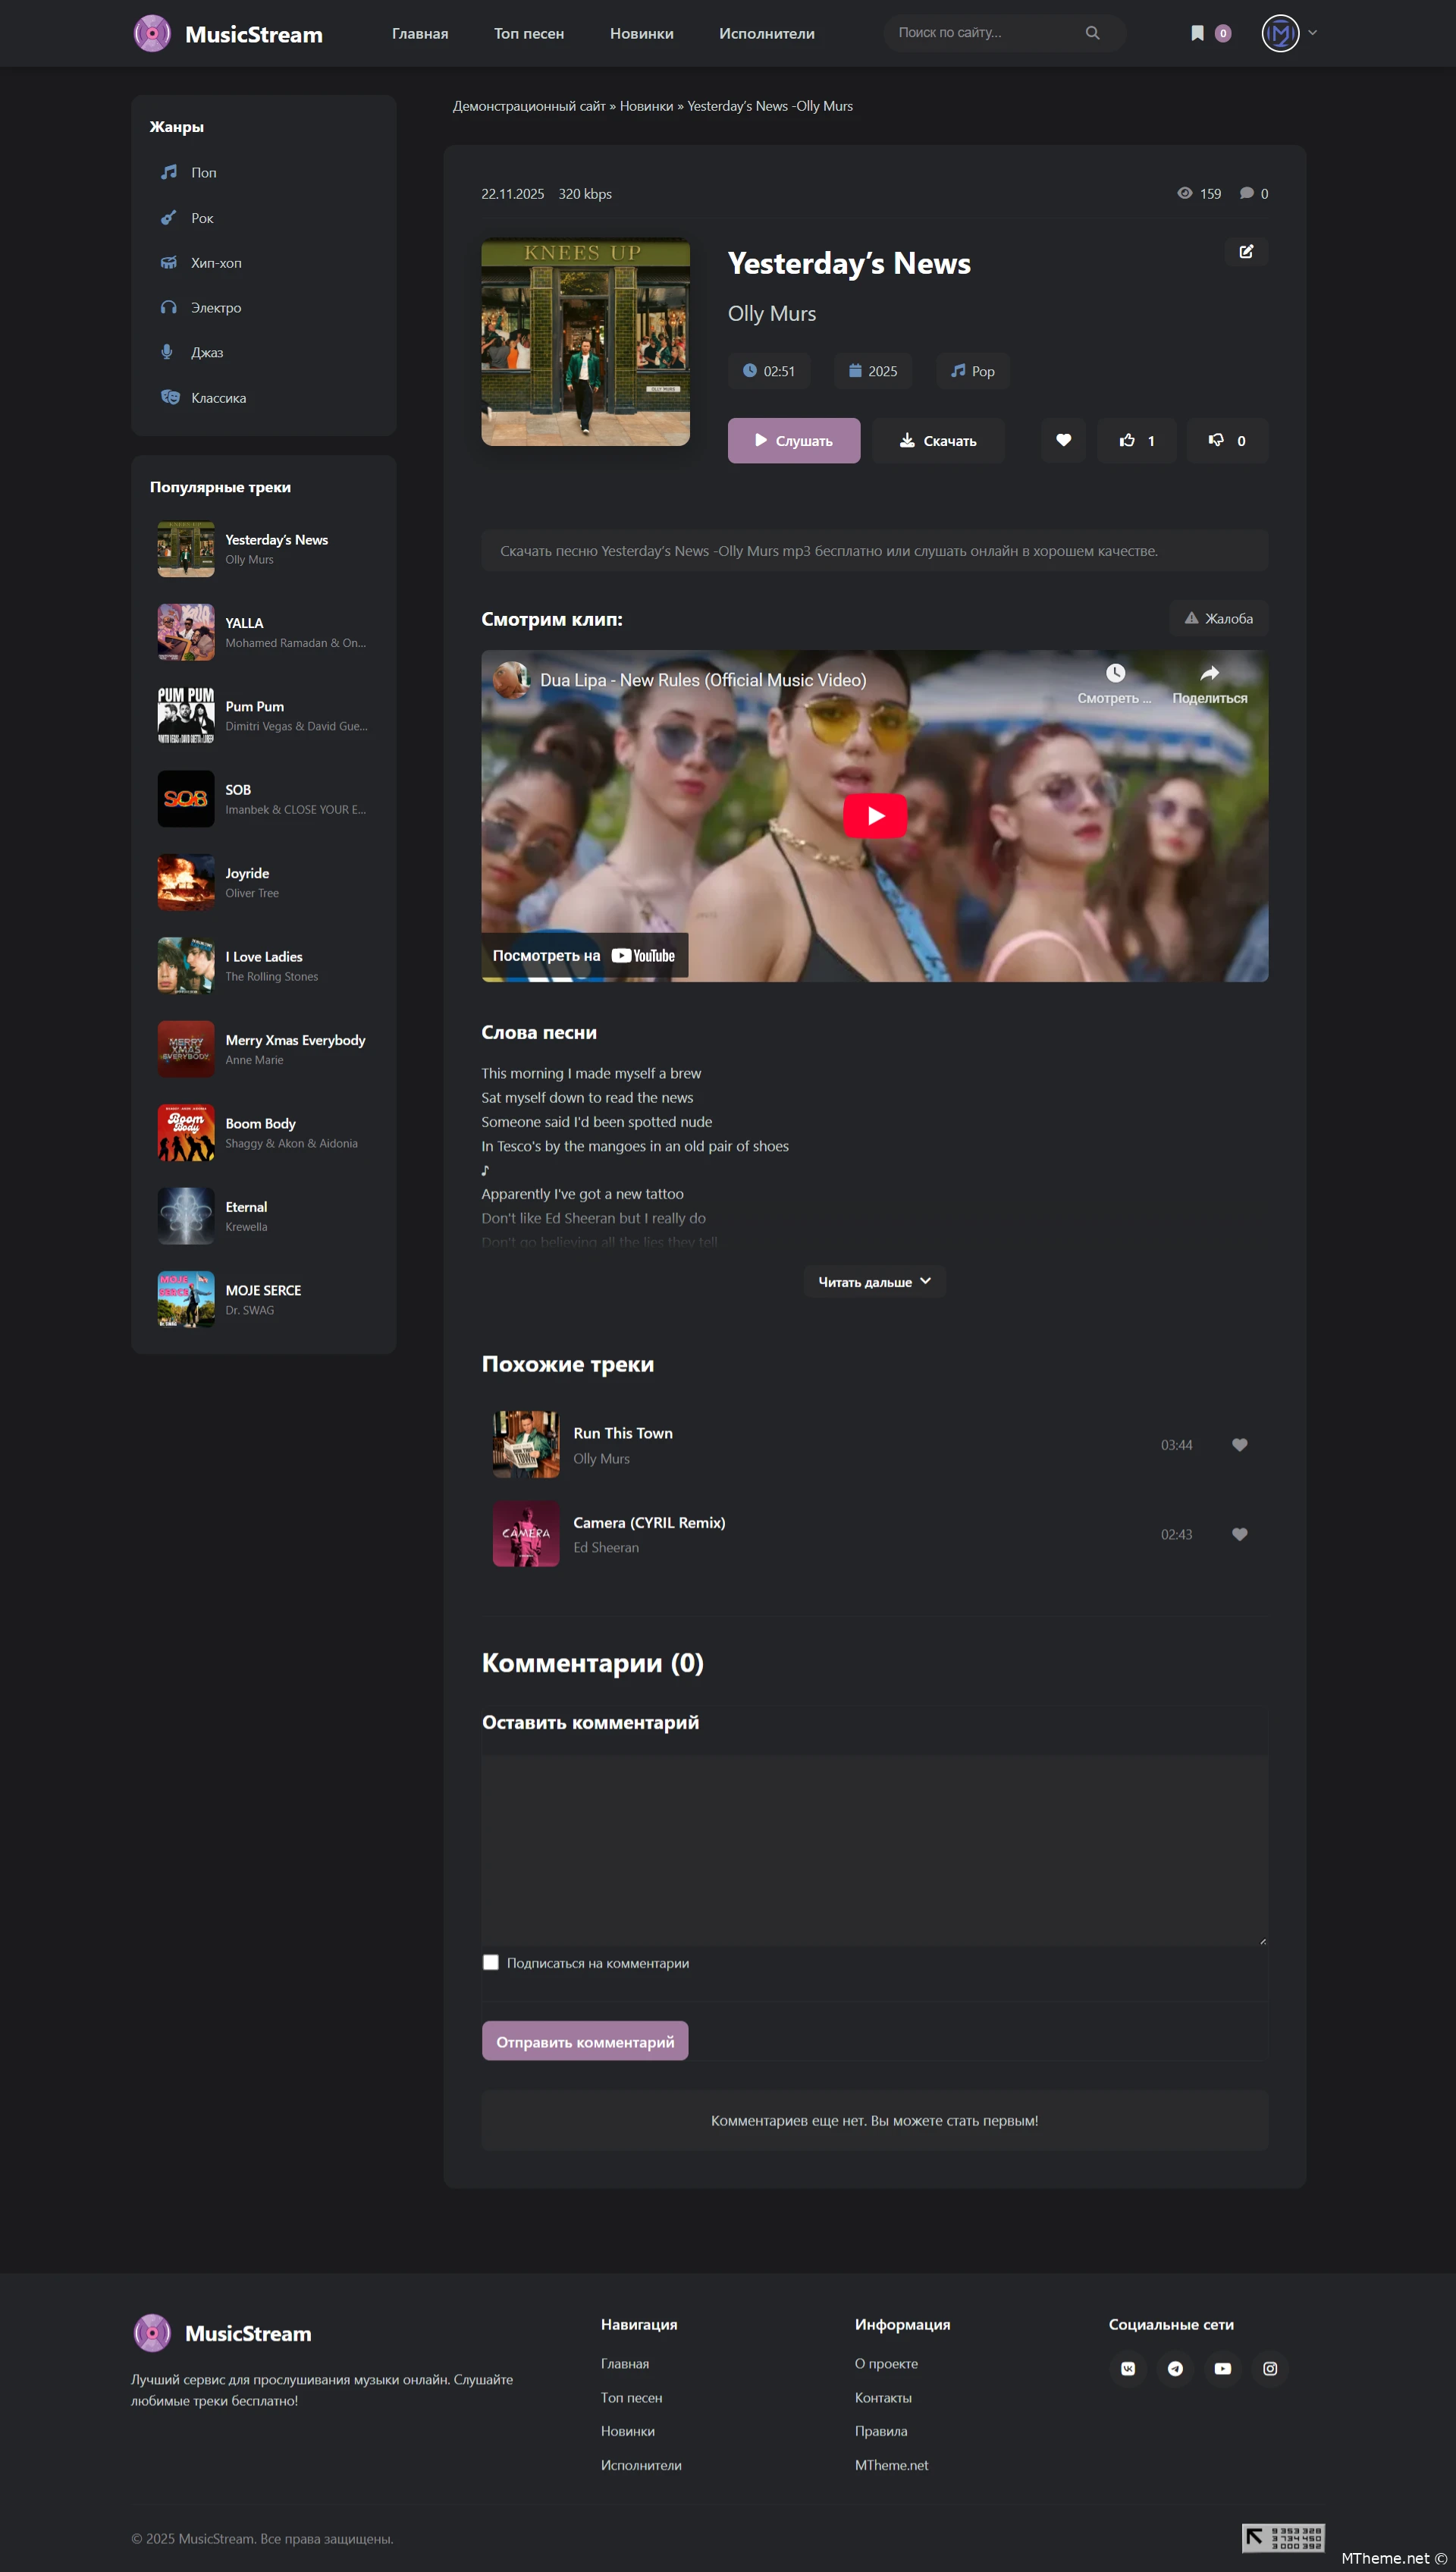Viewport: 1456px width, 2572px height.
Task: Open the Топ песен menu item
Action: pos(528,33)
